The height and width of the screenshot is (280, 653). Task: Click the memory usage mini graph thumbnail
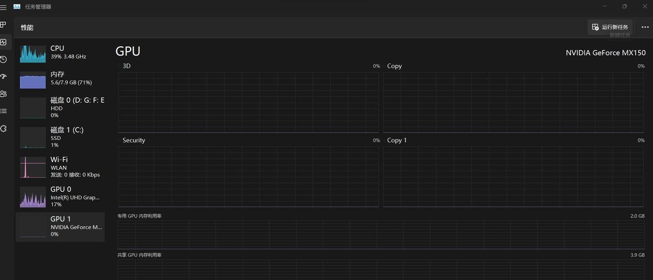point(33,80)
